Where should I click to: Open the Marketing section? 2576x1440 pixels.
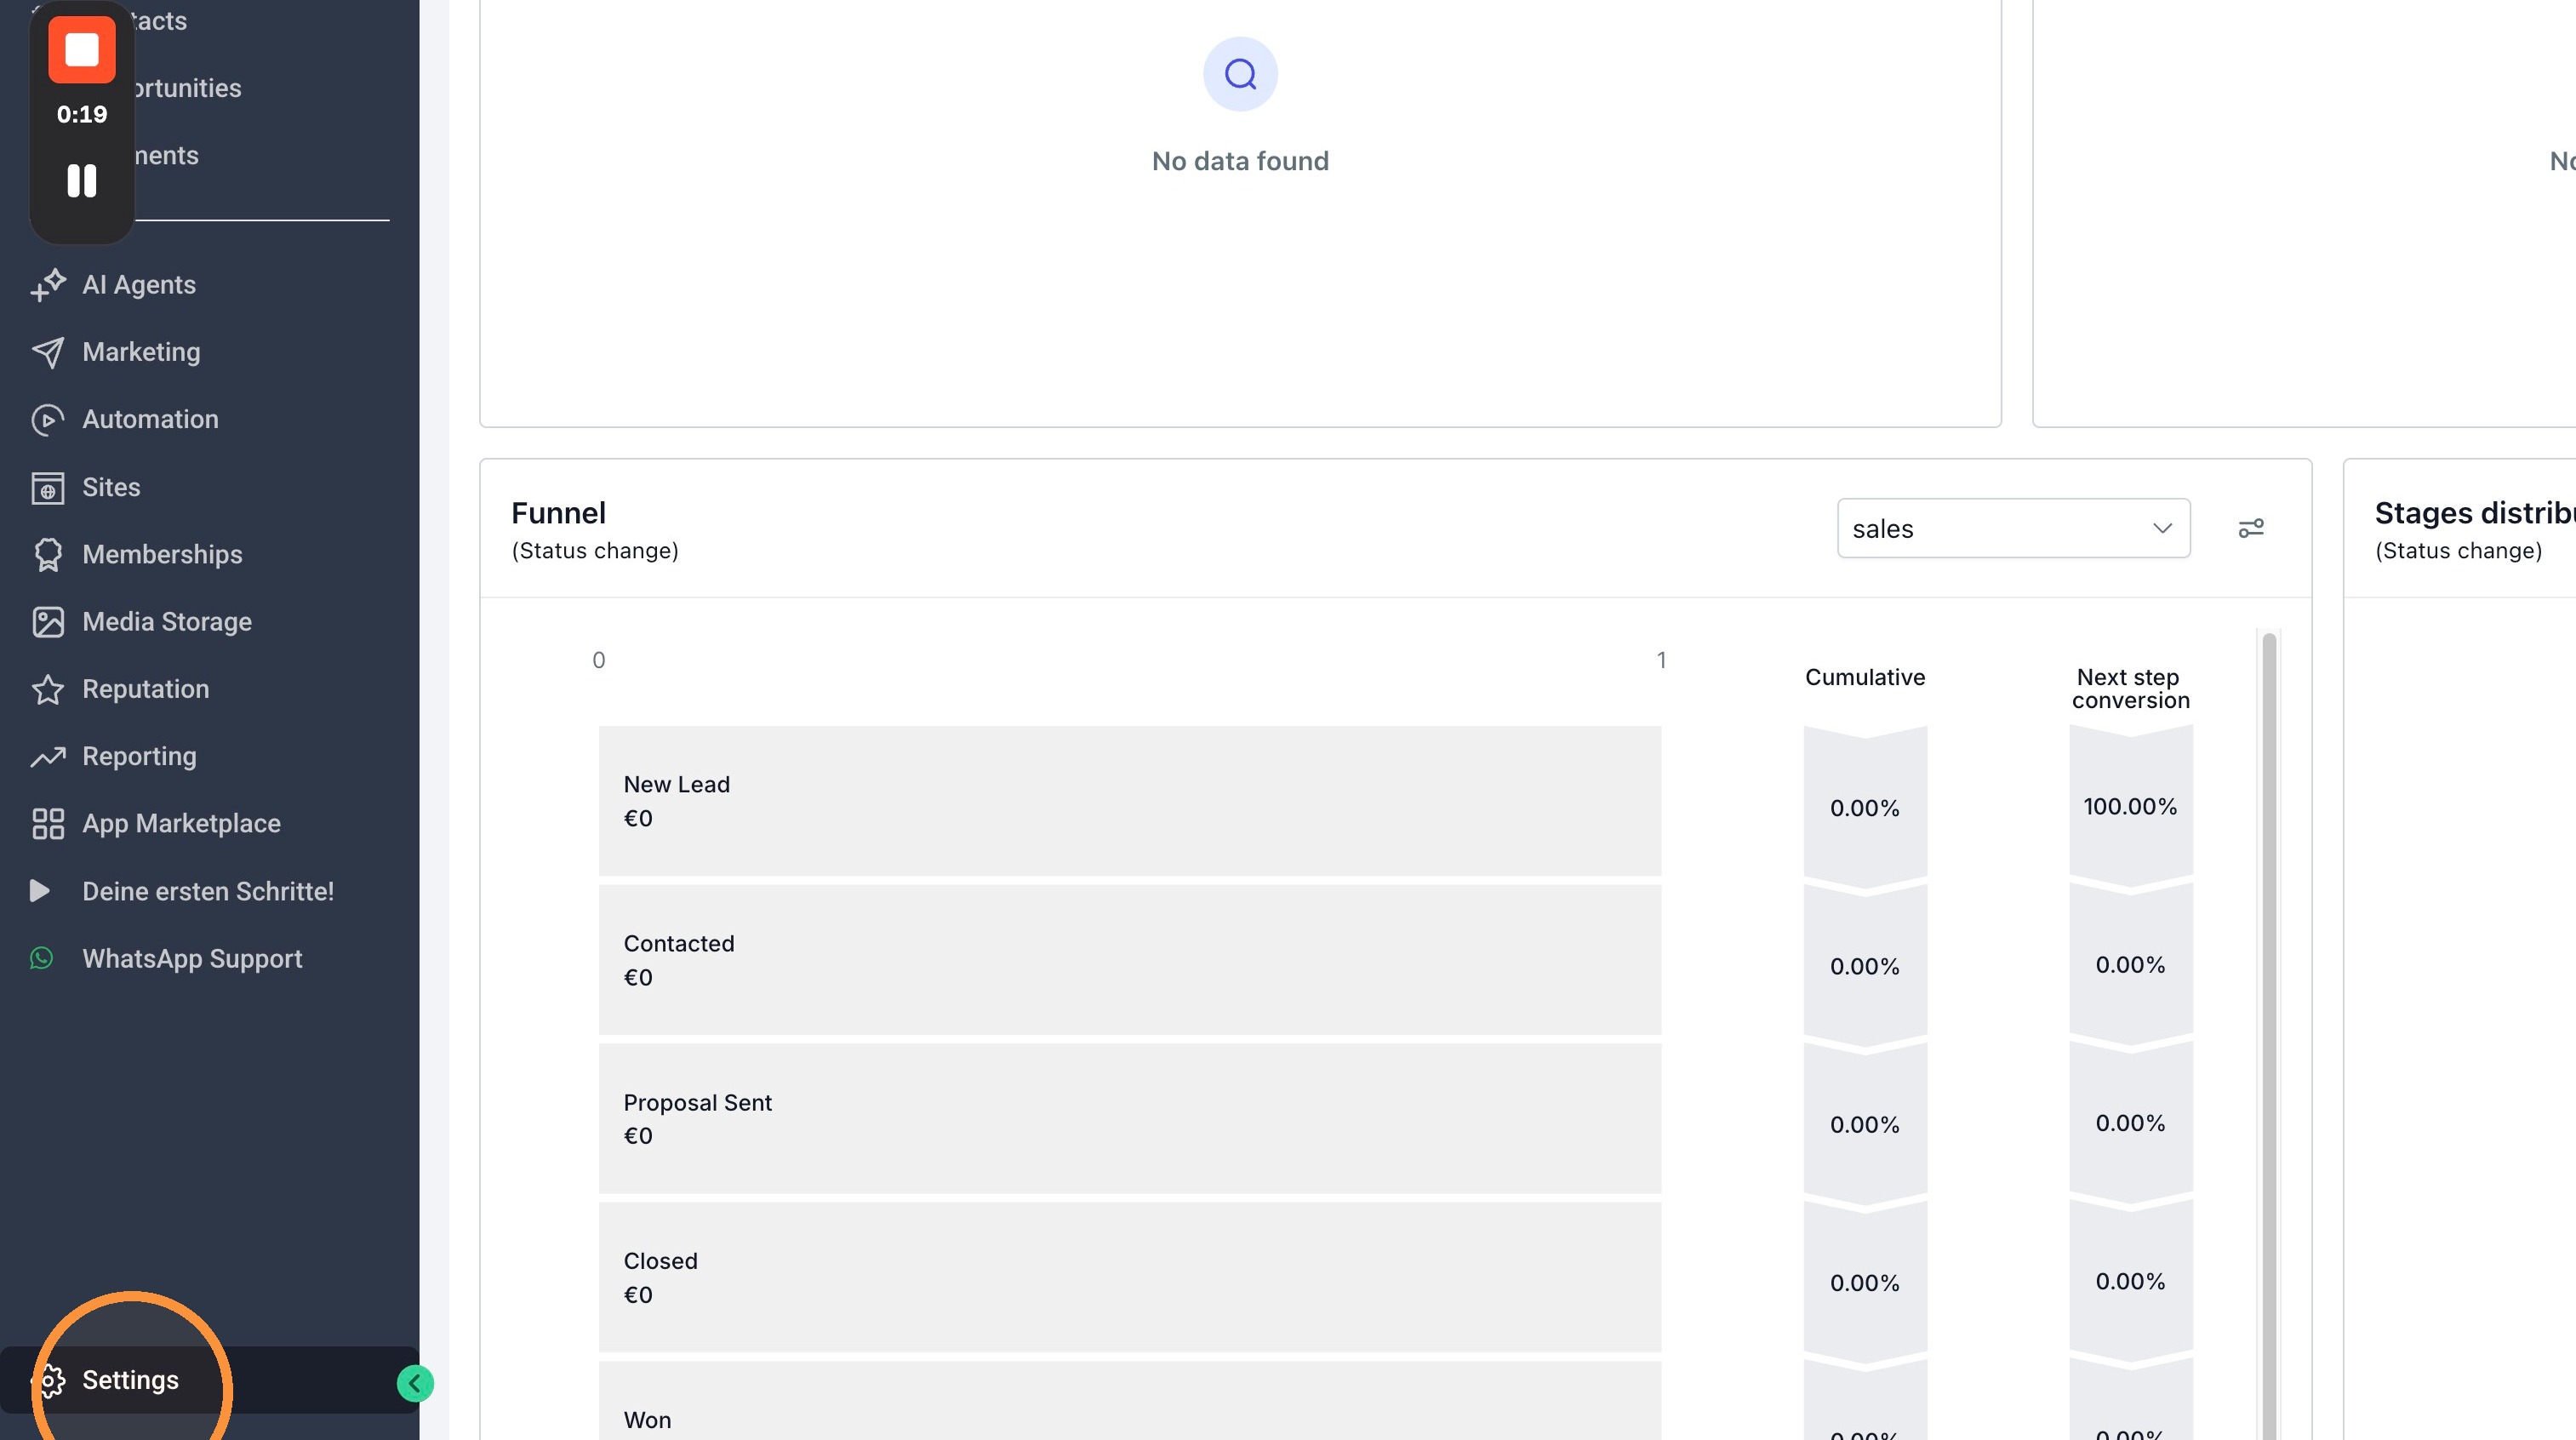click(x=141, y=352)
